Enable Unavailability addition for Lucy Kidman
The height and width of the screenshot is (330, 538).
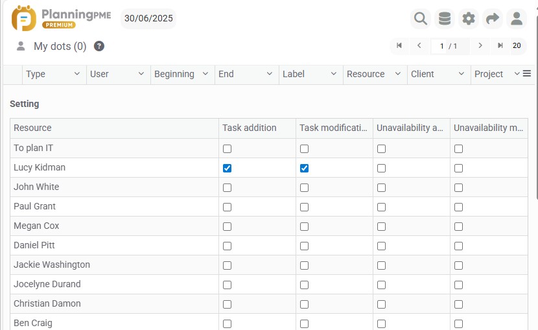(382, 168)
